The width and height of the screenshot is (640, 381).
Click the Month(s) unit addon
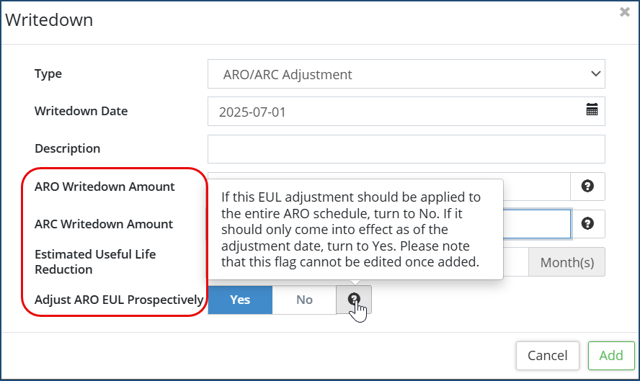[x=566, y=262]
